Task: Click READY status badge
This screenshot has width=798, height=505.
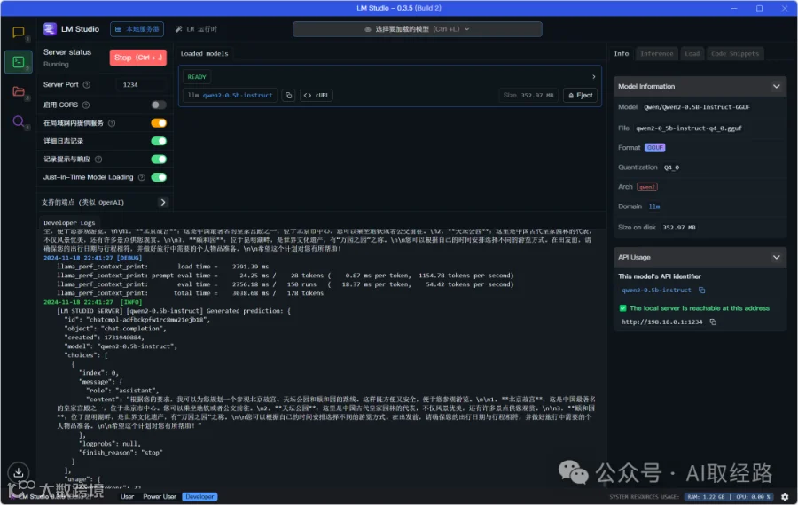Action: (x=197, y=77)
